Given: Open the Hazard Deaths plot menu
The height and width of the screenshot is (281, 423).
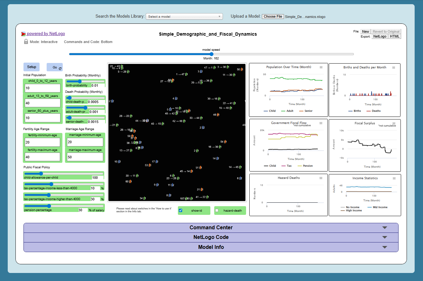Looking at the screenshot, I should pyautogui.click(x=321, y=178).
